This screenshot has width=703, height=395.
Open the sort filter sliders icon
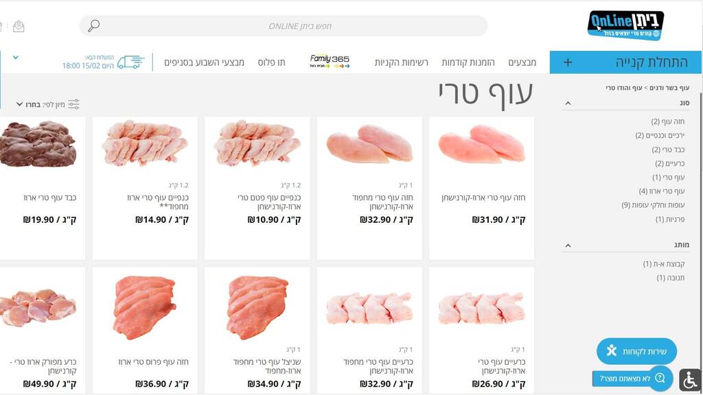pyautogui.click(x=73, y=104)
